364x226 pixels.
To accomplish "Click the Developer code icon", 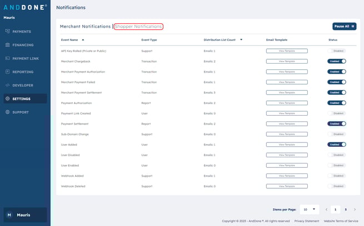I will coord(7,85).
